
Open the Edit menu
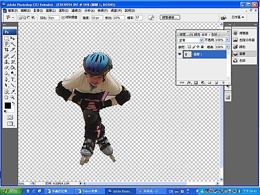(25, 10)
